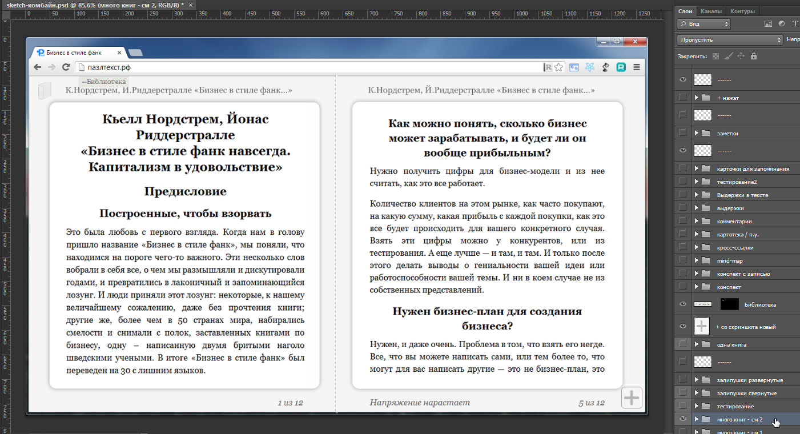Click the type layer filter icon
The height and width of the screenshot is (434, 800).
point(794,24)
